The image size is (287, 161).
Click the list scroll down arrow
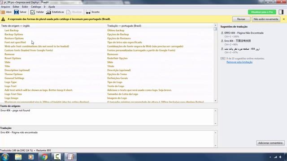click(x=215, y=101)
